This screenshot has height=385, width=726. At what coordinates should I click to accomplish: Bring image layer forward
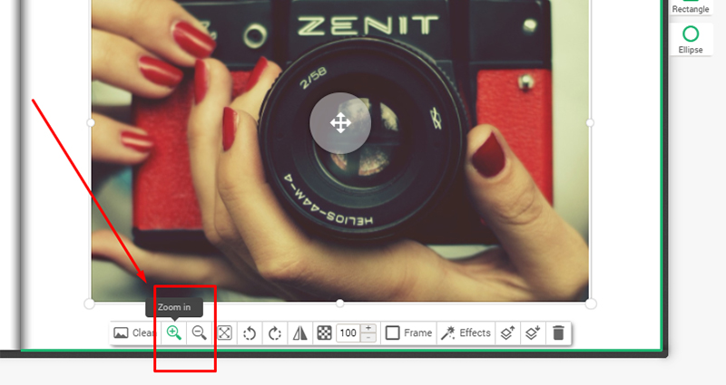pos(508,332)
